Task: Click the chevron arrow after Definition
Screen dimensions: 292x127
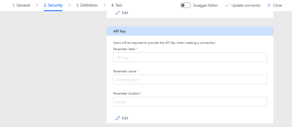Action: coord(104,5)
